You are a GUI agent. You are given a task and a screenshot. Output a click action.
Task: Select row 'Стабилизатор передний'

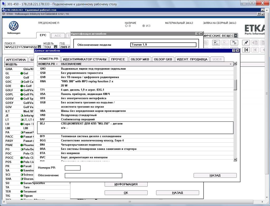(135, 119)
